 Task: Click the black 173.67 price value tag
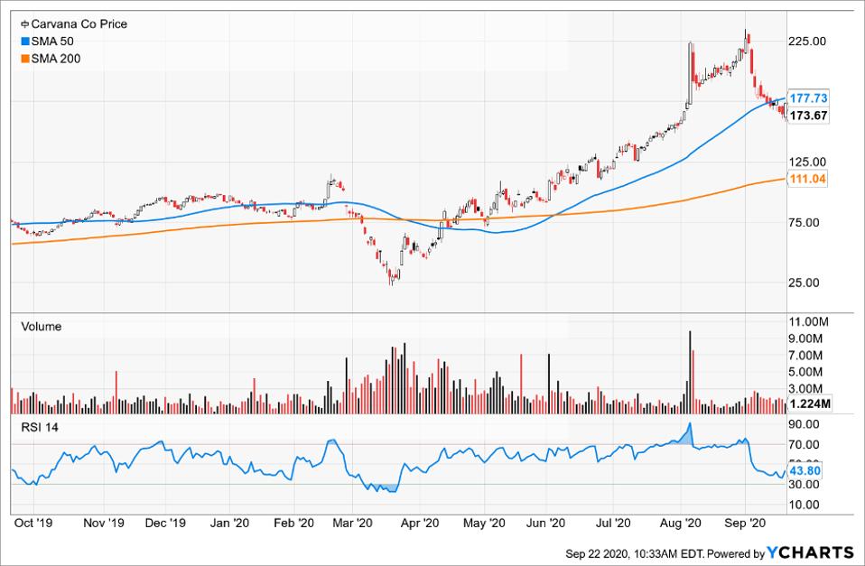pos(808,116)
